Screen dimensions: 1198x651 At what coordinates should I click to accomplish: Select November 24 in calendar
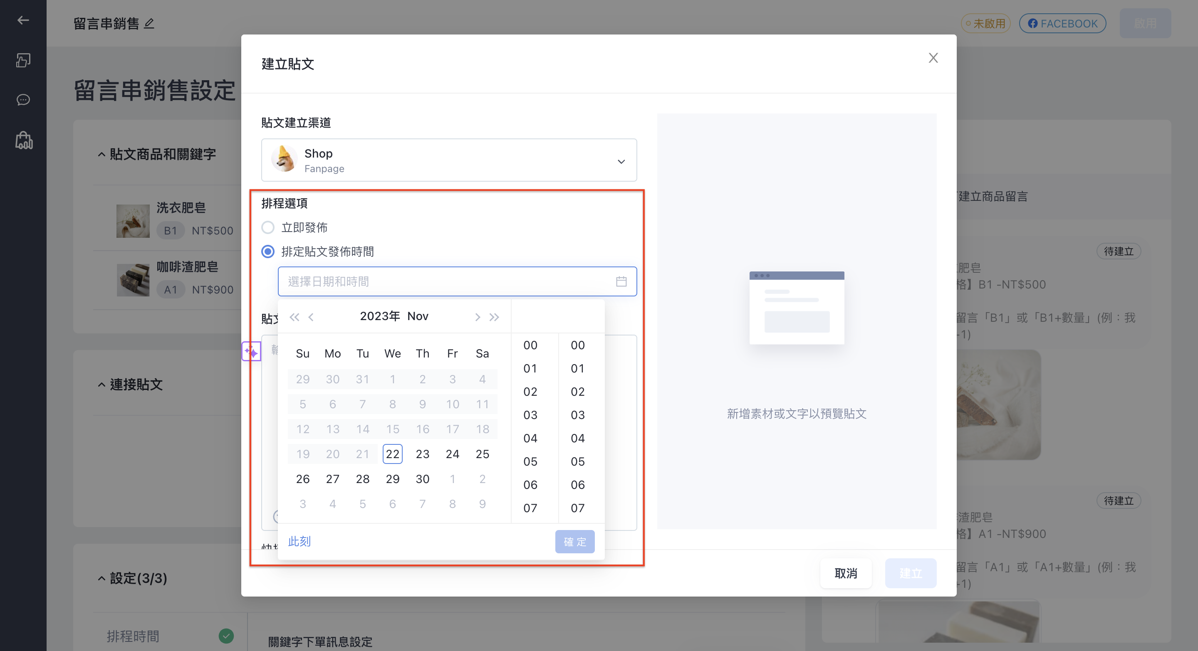point(453,454)
